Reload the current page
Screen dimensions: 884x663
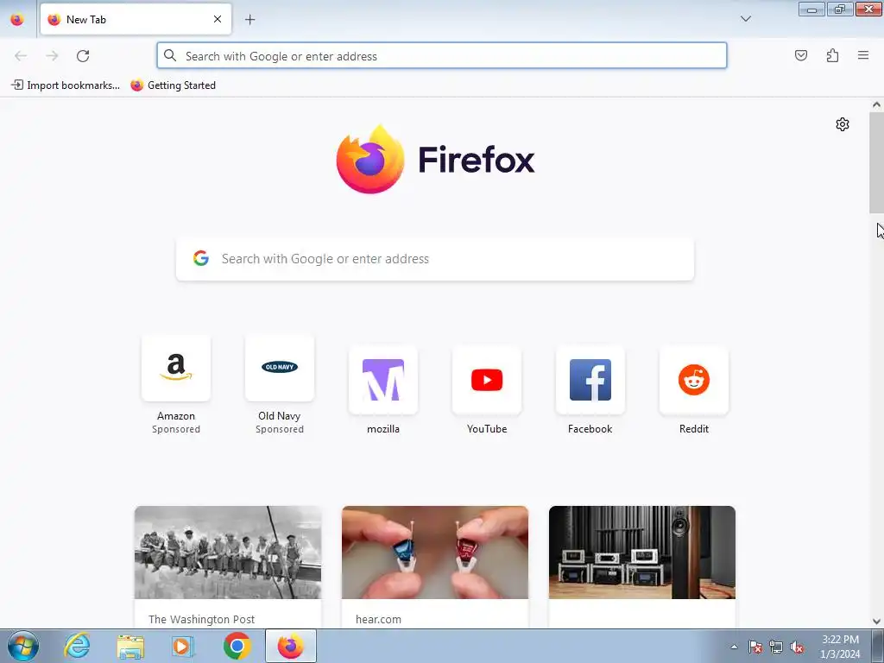pos(83,55)
